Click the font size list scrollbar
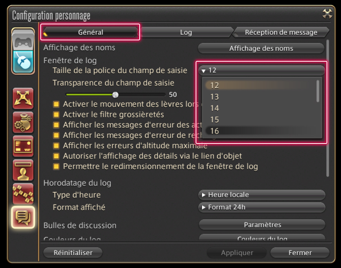 (x=318, y=91)
